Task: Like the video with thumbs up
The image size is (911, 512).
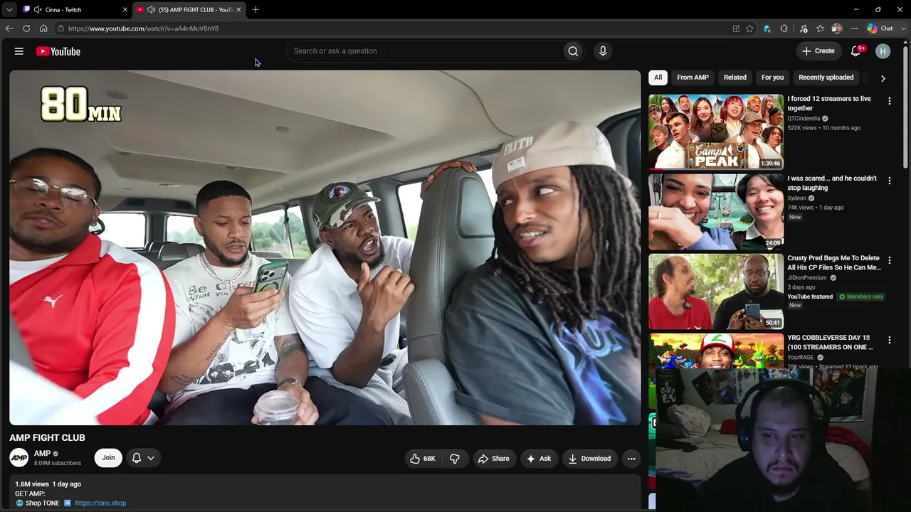Action: coord(422,459)
